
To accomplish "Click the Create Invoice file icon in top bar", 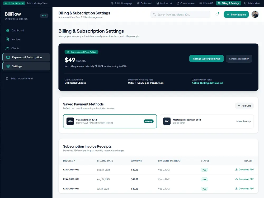I will [178, 3].
